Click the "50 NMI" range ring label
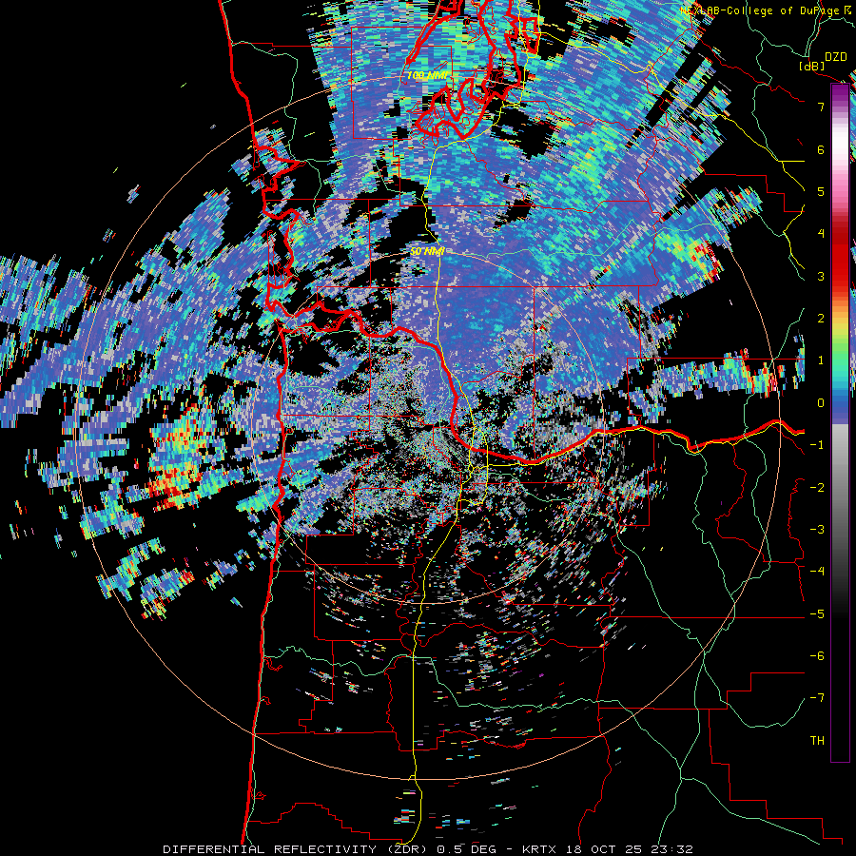Image resolution: width=856 pixels, height=856 pixels. coord(427,251)
